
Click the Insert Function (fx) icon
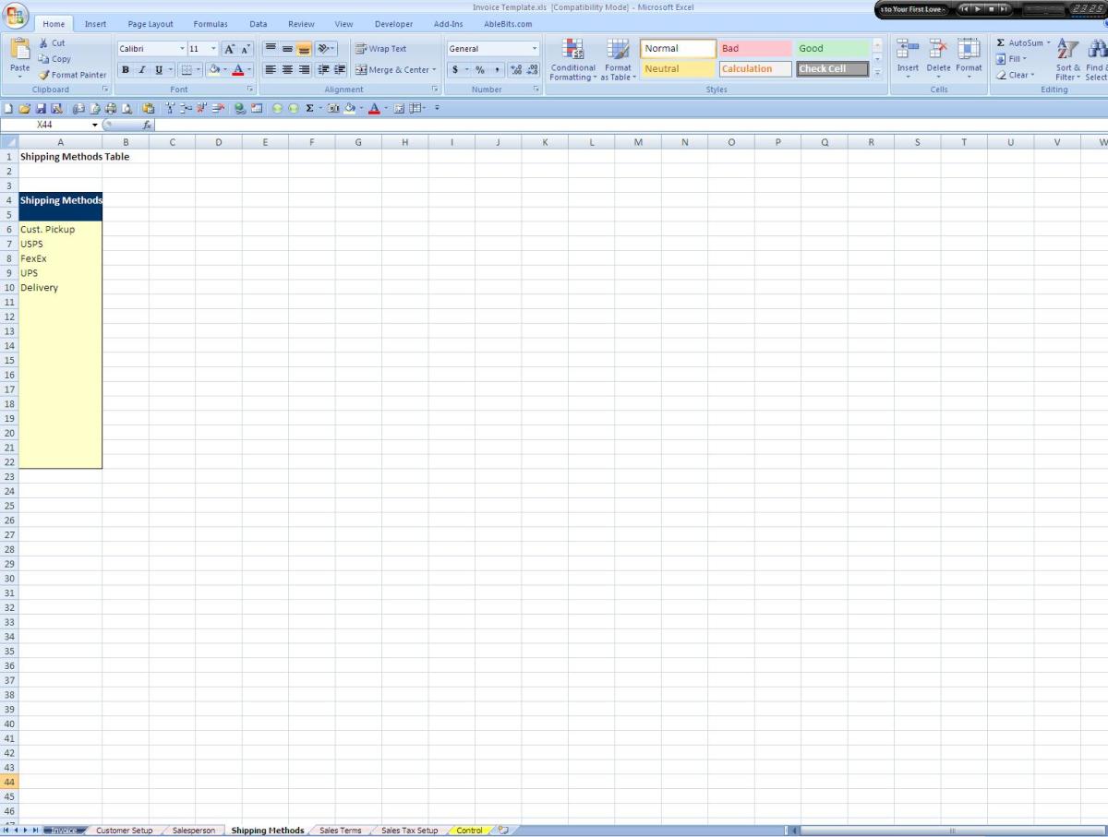pos(148,125)
